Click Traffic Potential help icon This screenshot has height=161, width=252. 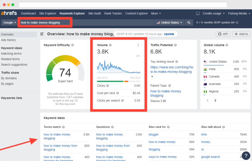tap(175, 45)
